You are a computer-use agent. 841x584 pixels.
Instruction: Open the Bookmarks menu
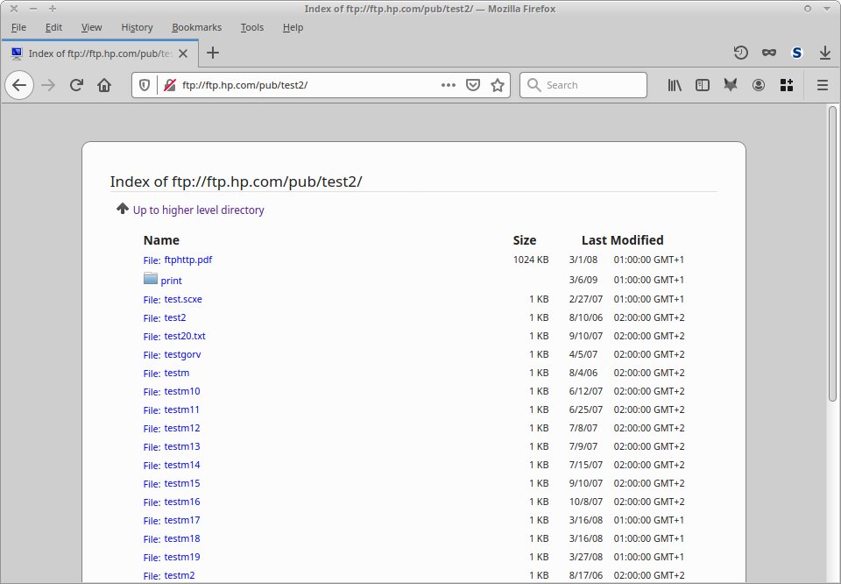point(194,27)
